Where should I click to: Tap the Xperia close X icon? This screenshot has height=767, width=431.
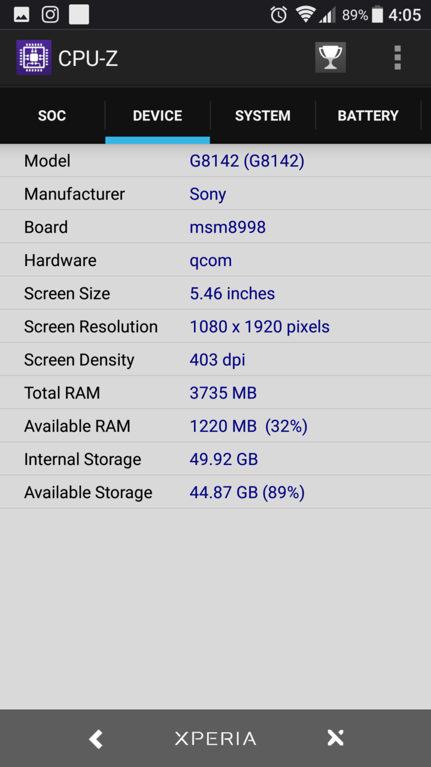(335, 738)
